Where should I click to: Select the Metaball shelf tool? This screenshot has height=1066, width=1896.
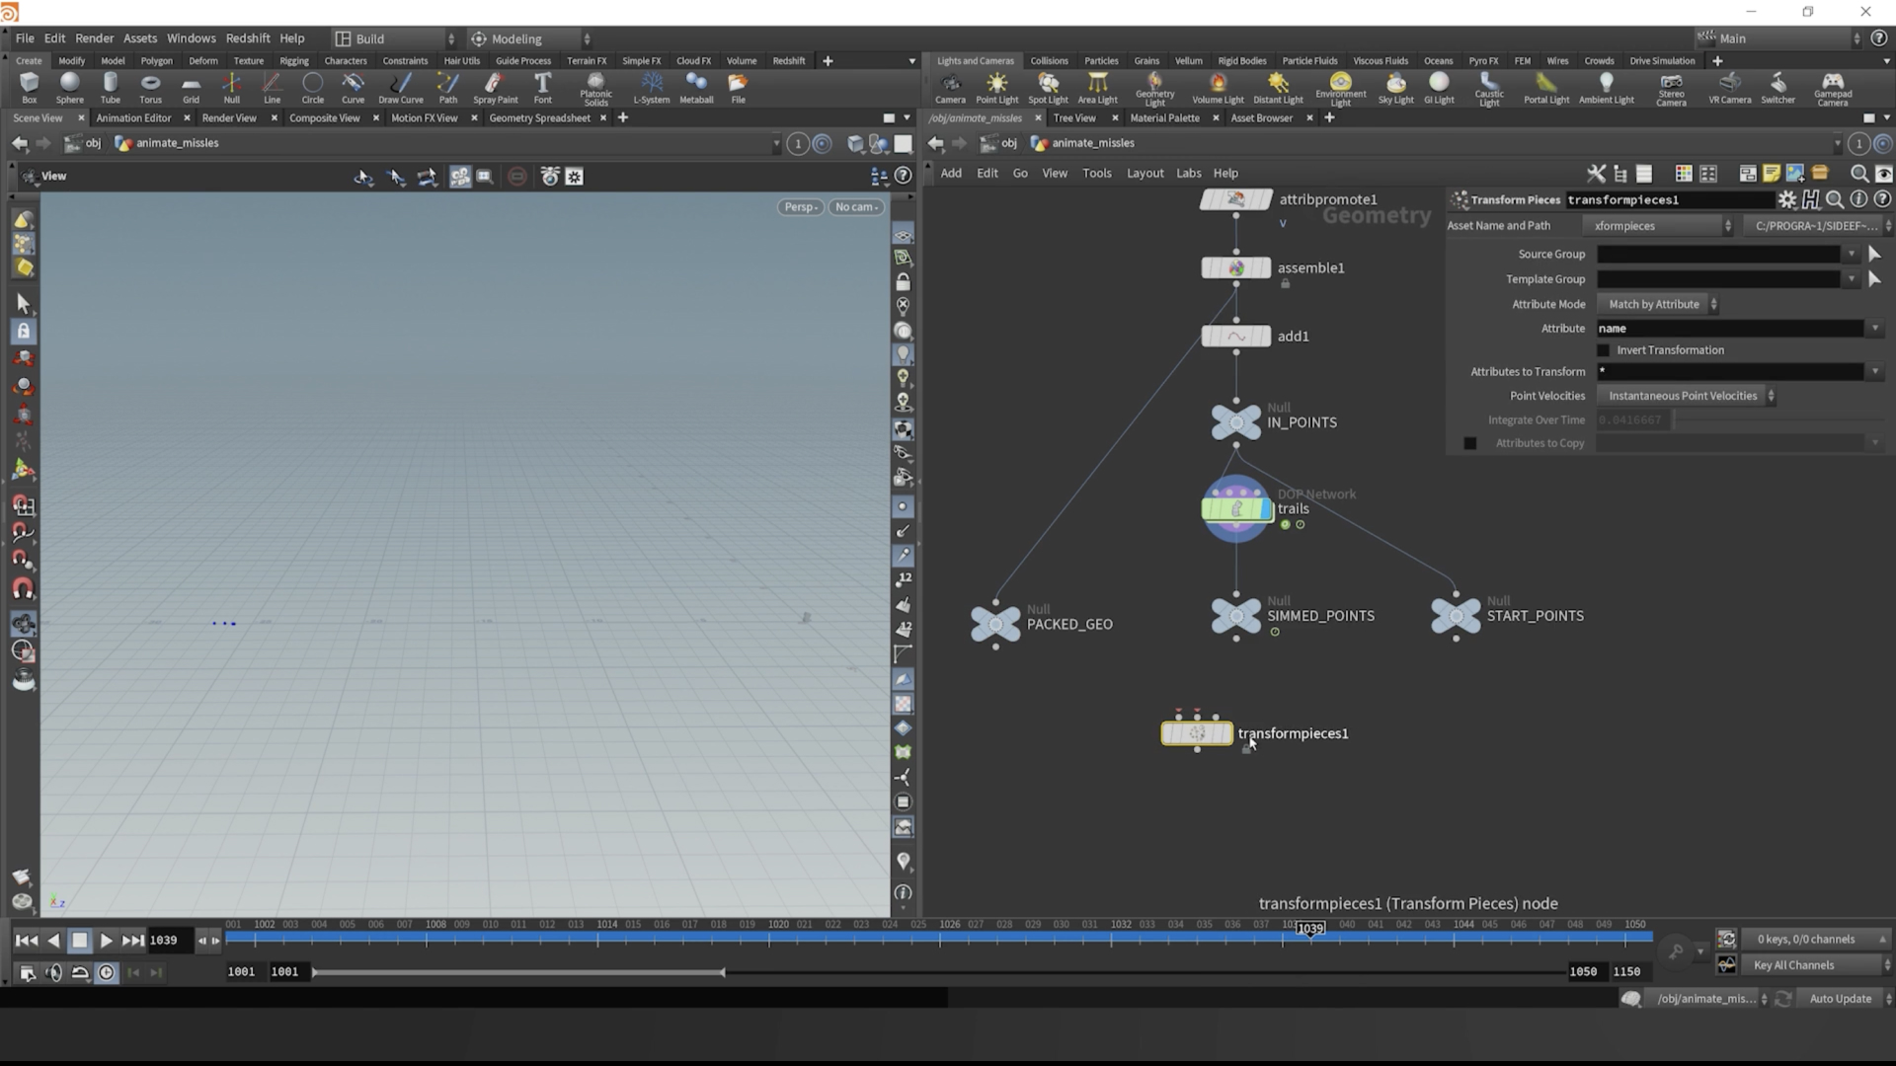[696, 87]
